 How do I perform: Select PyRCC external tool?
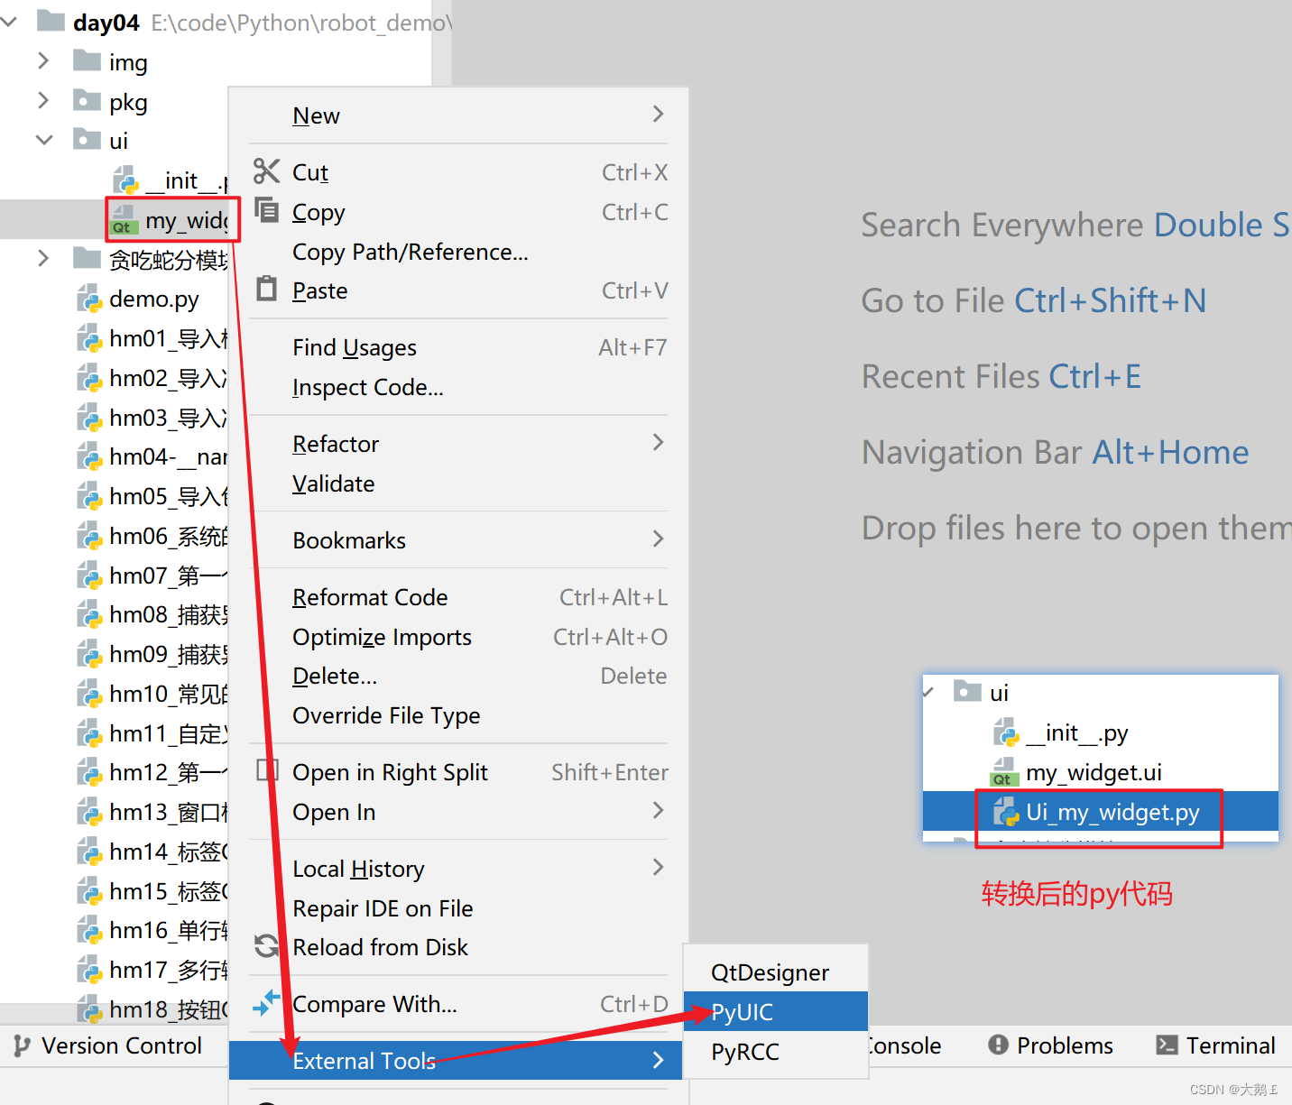tap(776, 1052)
